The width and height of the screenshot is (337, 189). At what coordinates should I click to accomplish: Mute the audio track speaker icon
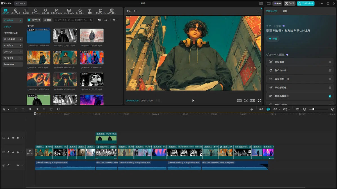point(18,165)
